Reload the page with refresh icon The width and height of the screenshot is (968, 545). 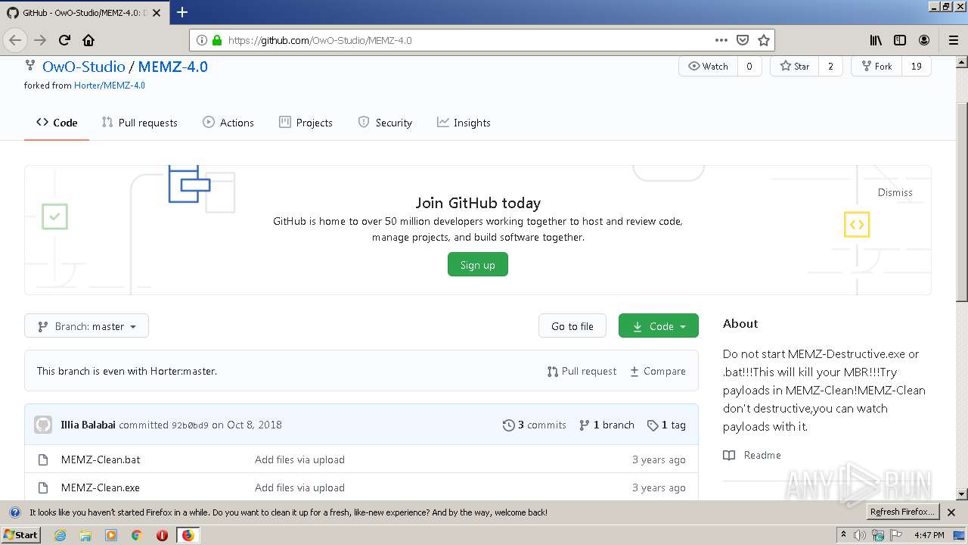(65, 40)
